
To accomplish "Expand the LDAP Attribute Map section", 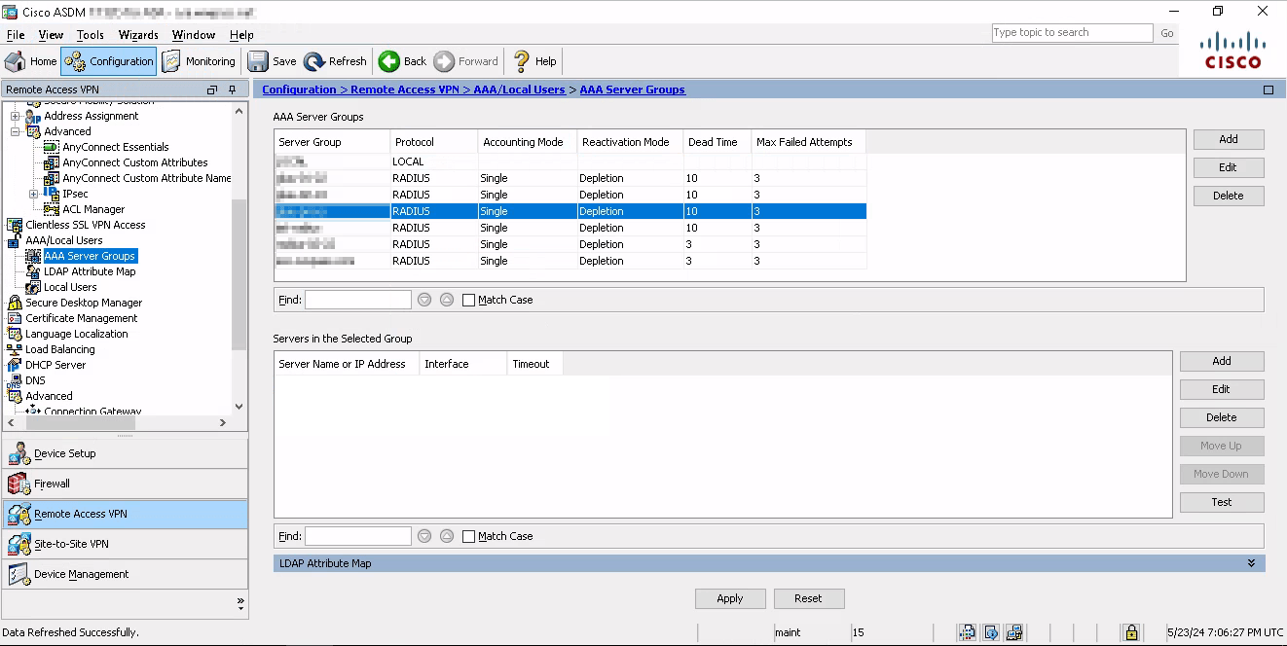I will pyautogui.click(x=1251, y=563).
